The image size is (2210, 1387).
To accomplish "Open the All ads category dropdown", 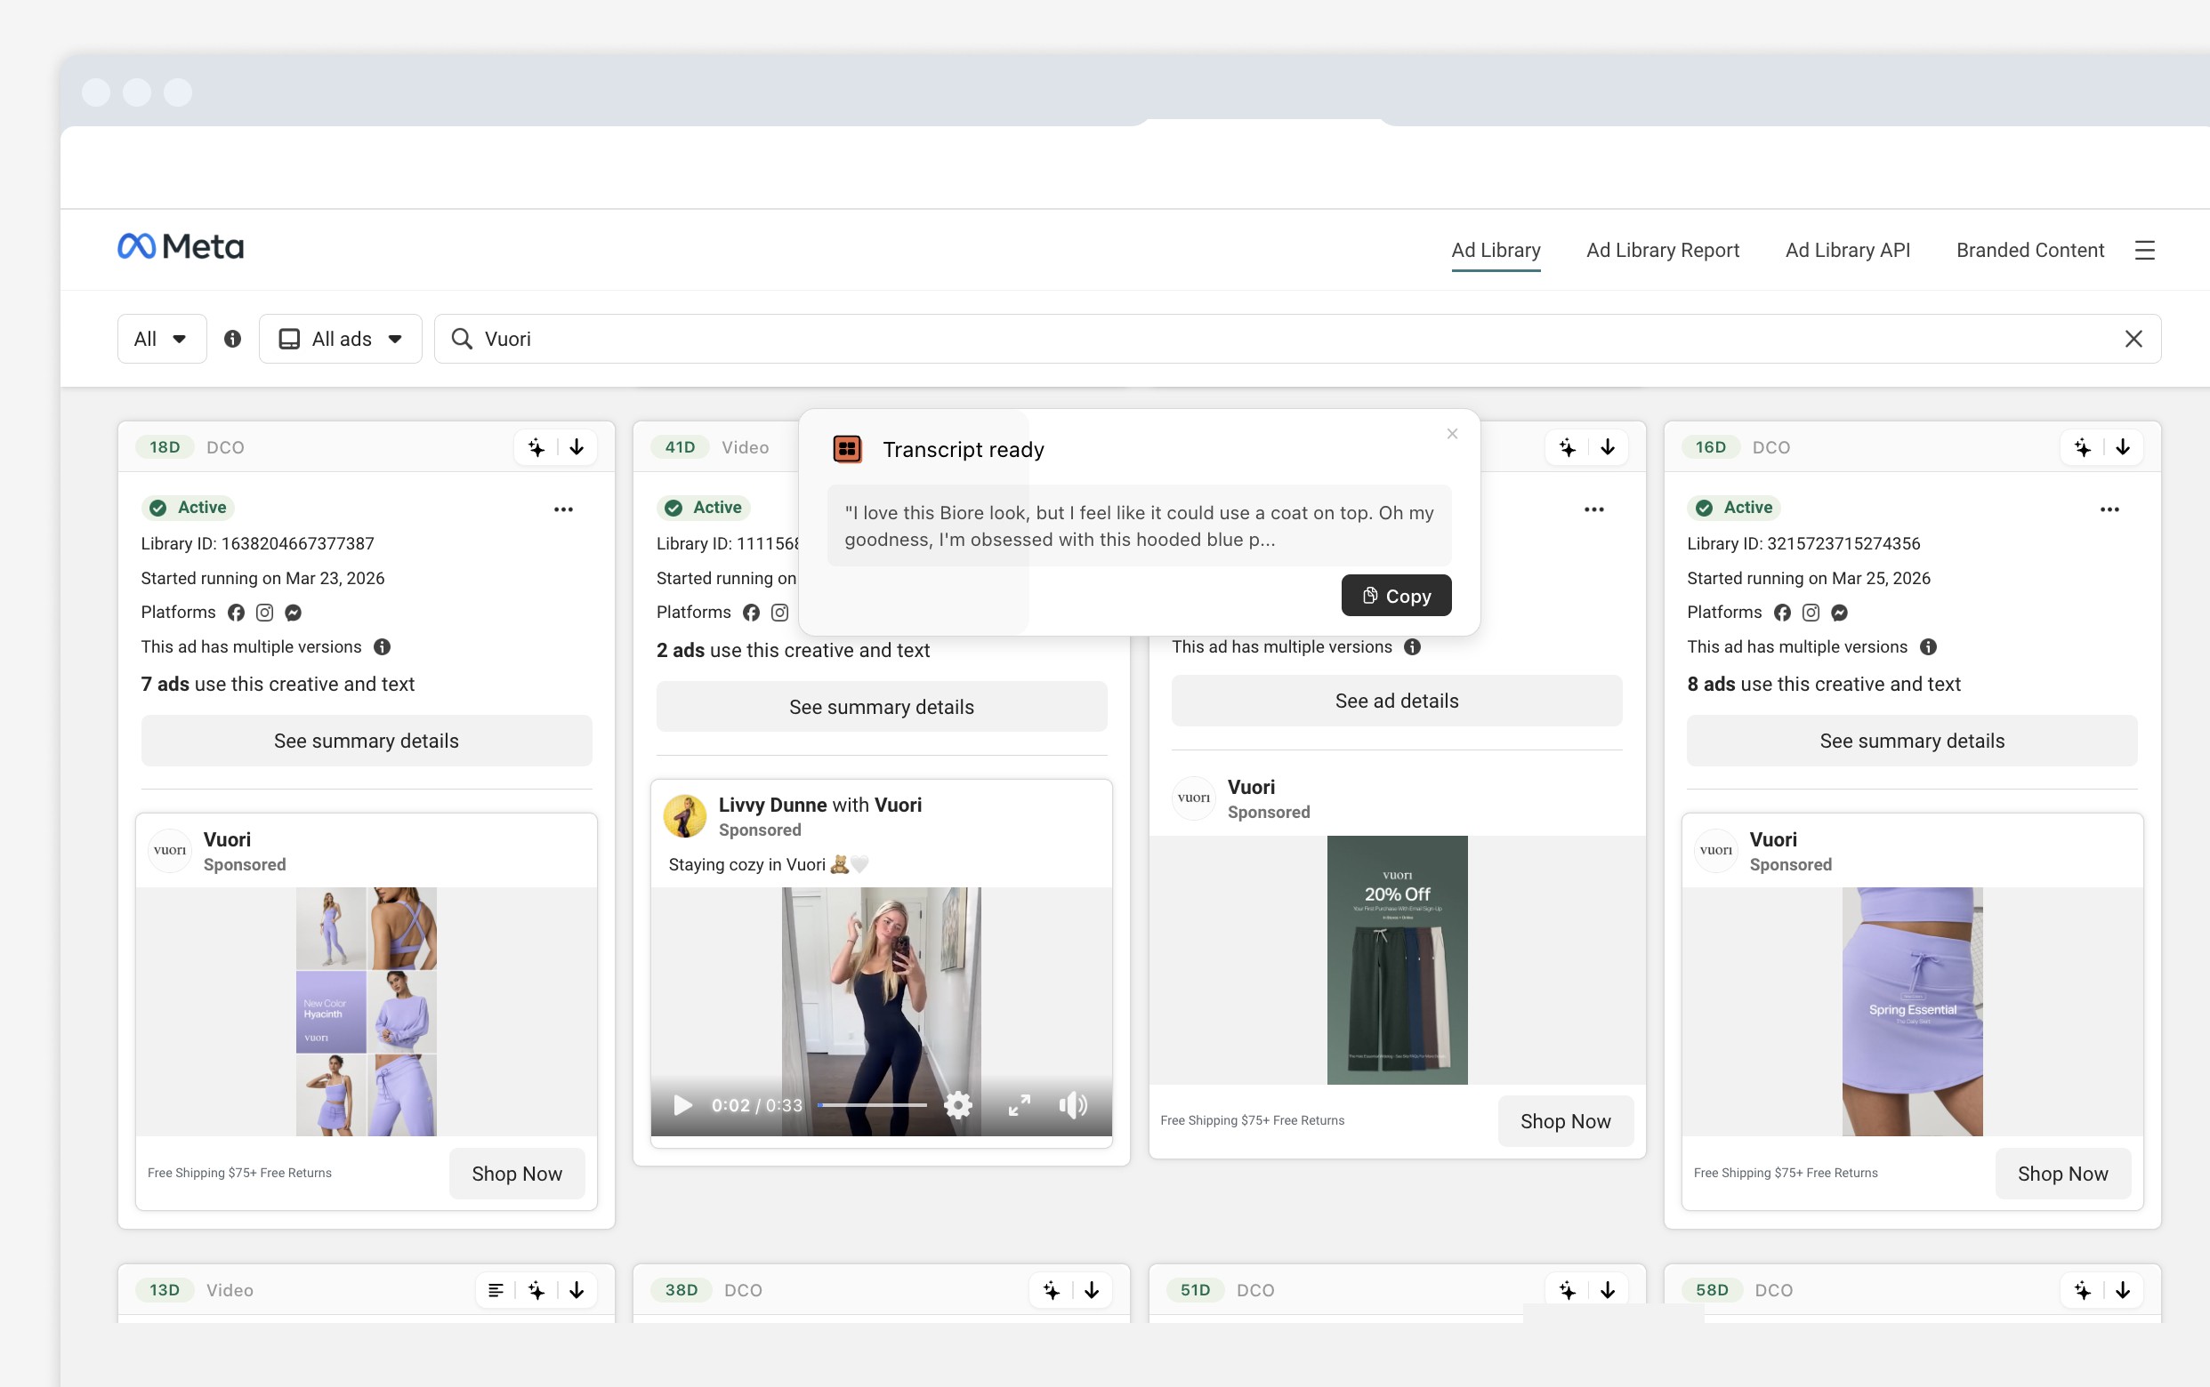I will tap(341, 340).
